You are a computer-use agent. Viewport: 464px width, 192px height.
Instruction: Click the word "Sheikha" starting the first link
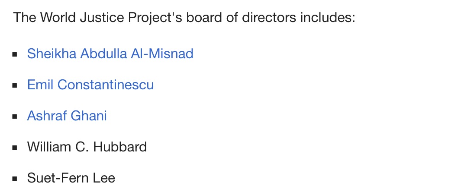pos(52,54)
